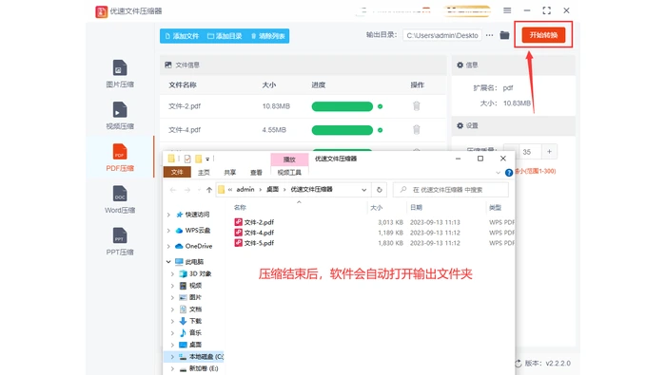
Task: Increase compression quality with plus button
Action: [x=549, y=152]
